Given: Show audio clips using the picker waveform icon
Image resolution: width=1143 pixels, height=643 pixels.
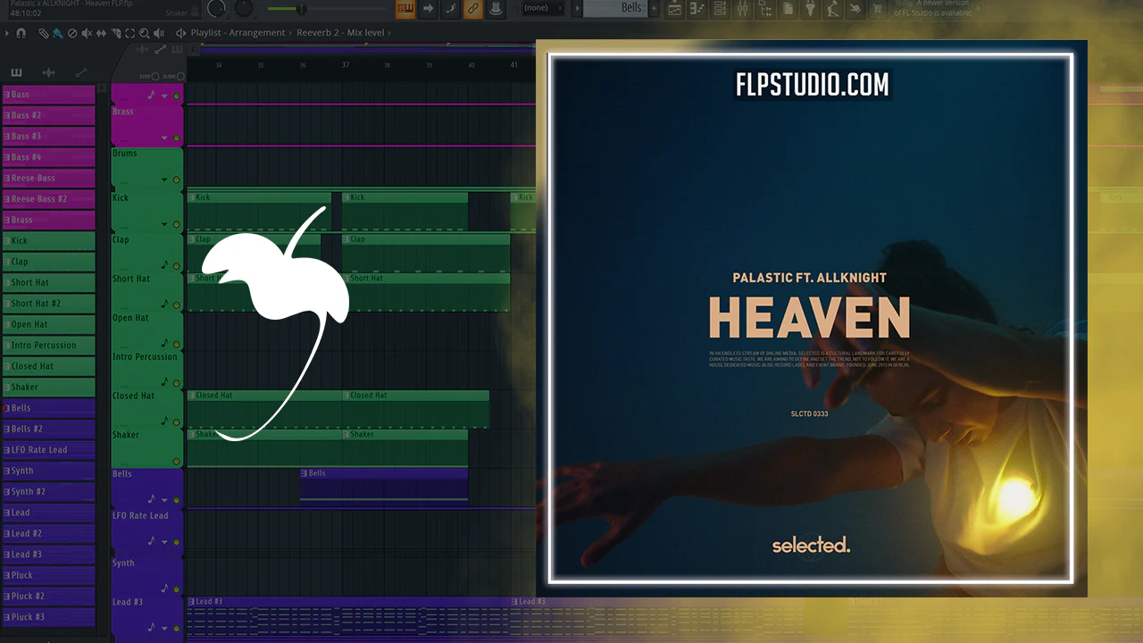Looking at the screenshot, I should pos(48,72).
